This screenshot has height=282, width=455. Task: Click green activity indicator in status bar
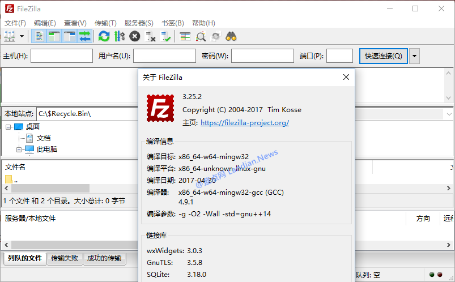(x=432, y=275)
